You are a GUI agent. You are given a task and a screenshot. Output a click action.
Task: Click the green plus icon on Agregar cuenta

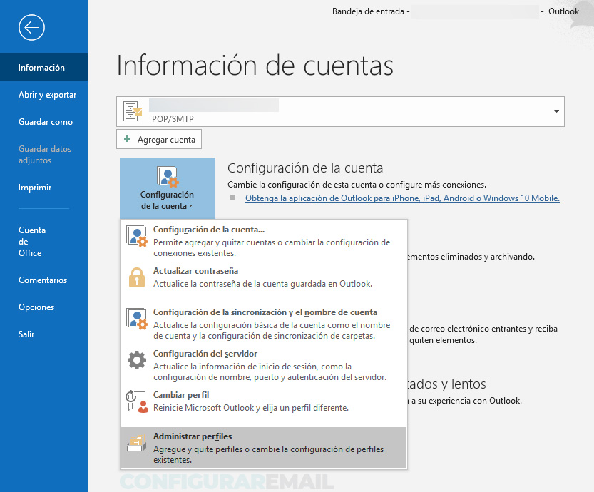click(x=128, y=139)
